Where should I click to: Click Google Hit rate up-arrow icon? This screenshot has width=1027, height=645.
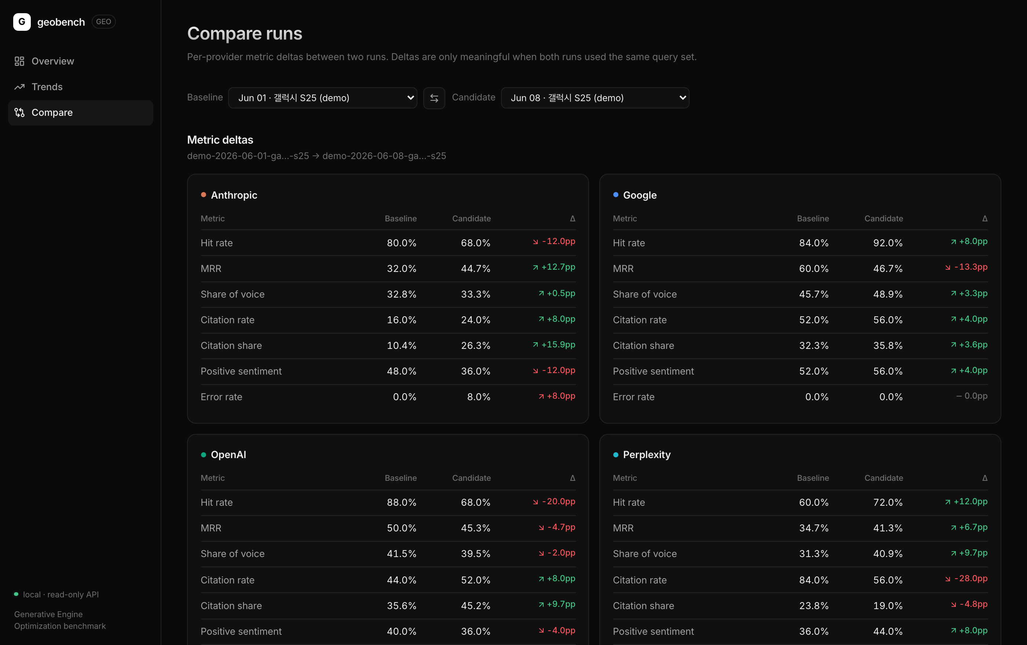953,242
